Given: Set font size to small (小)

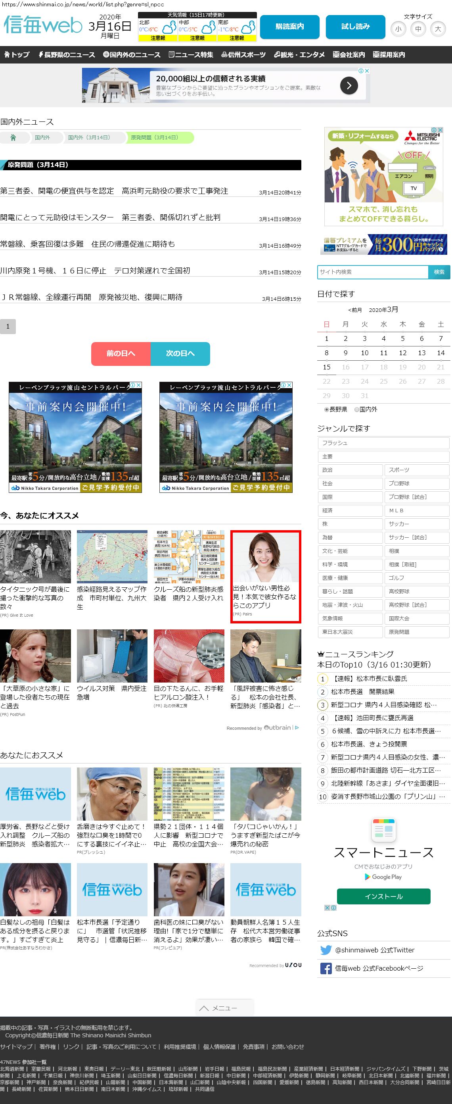Looking at the screenshot, I should (398, 29).
